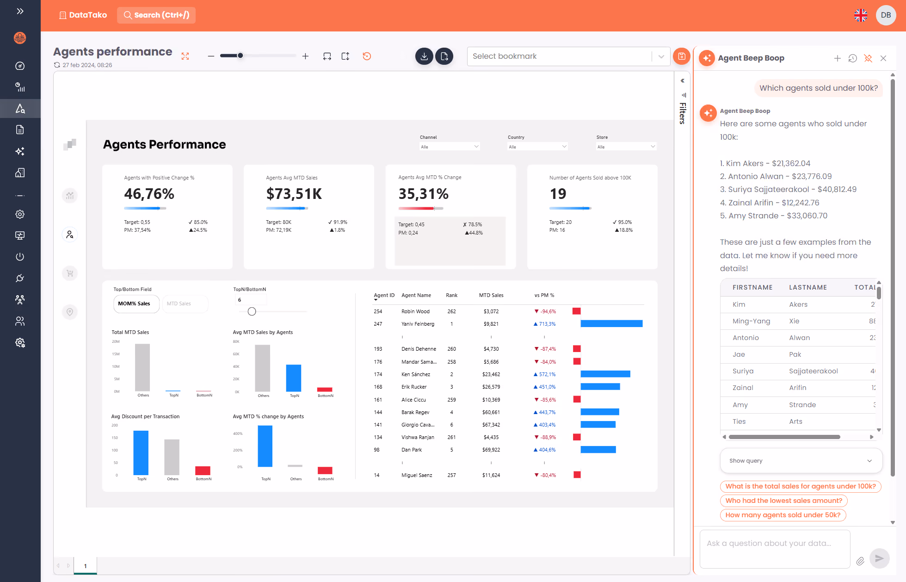Click the chat question input field
Viewport: 906px width, 582px height.
tap(775, 549)
